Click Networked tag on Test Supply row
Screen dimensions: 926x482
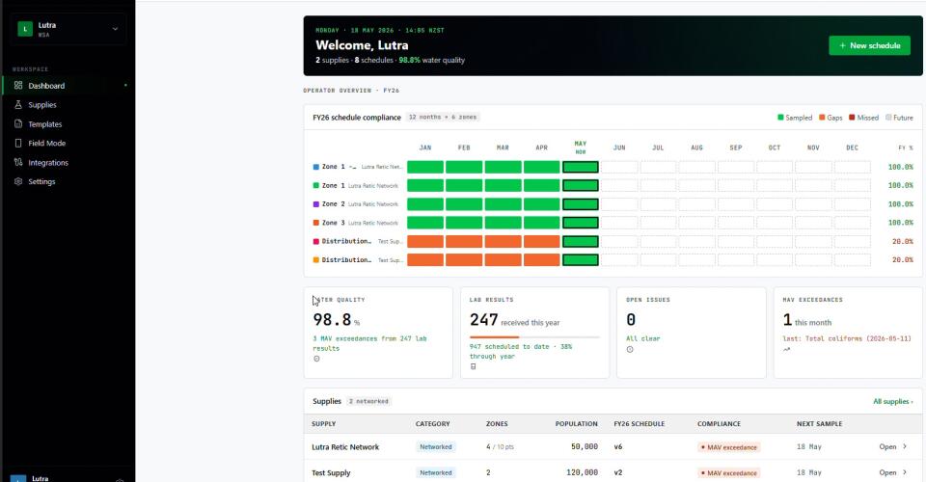[x=436, y=472]
